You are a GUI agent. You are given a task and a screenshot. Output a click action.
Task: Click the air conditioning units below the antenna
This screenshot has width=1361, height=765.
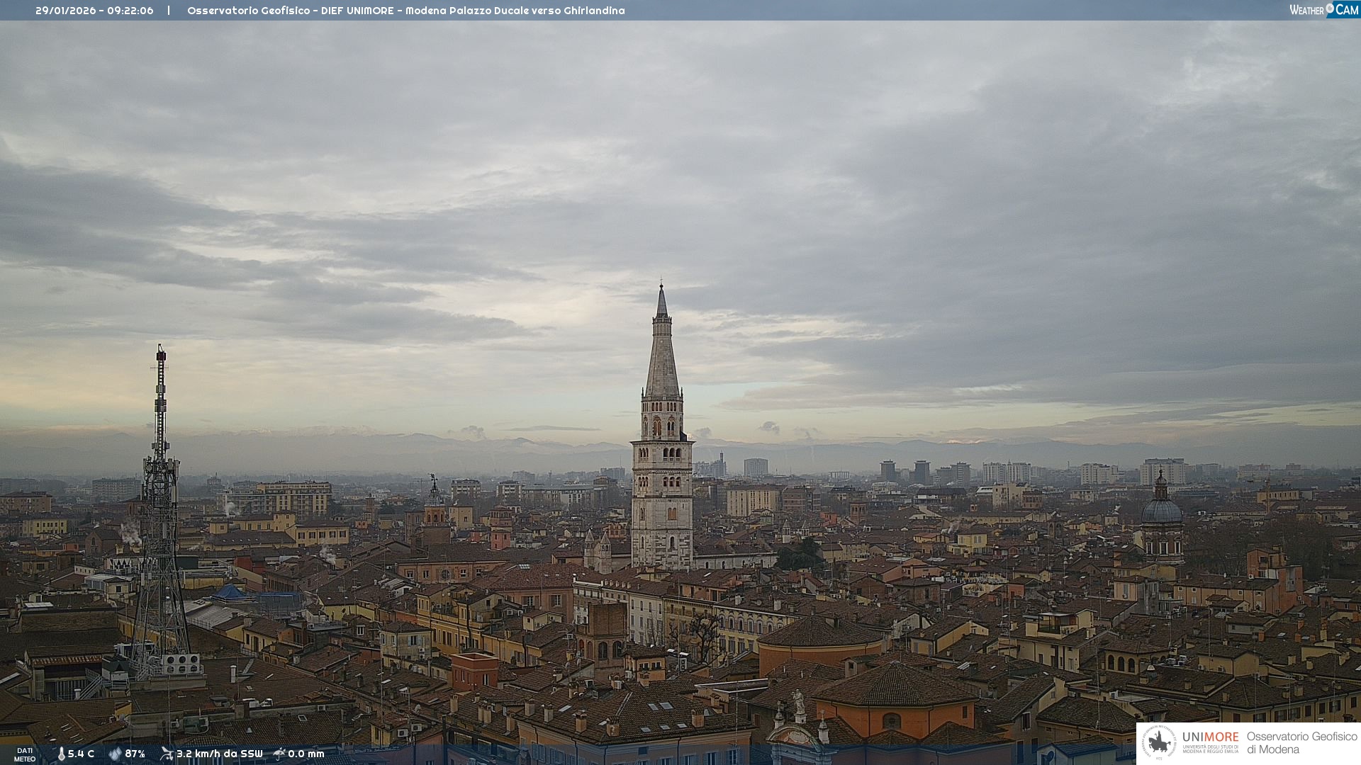(x=181, y=664)
